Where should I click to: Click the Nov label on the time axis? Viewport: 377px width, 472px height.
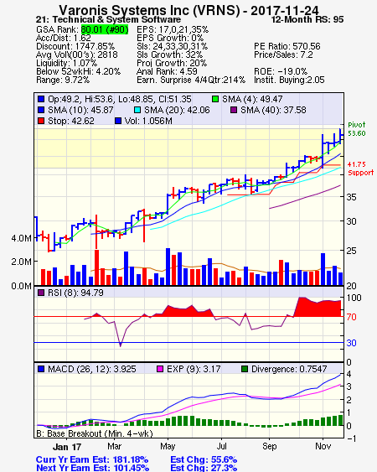pos(323,446)
